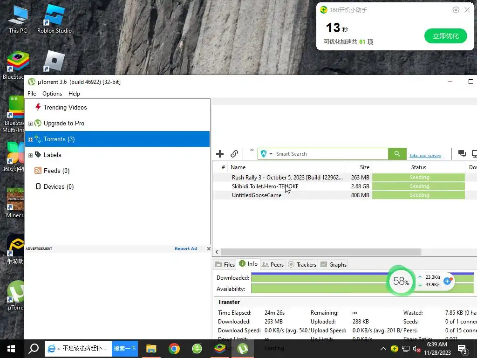Screen dimensions: 477x358
Task: Show hidden system tray icons chevron
Action: (383, 349)
